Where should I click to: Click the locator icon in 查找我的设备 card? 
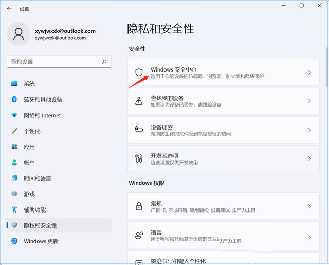(x=139, y=101)
